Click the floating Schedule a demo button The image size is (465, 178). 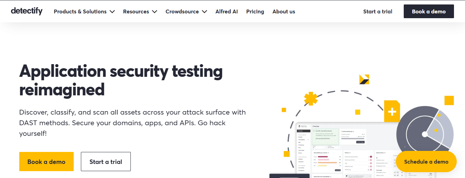[426, 162]
